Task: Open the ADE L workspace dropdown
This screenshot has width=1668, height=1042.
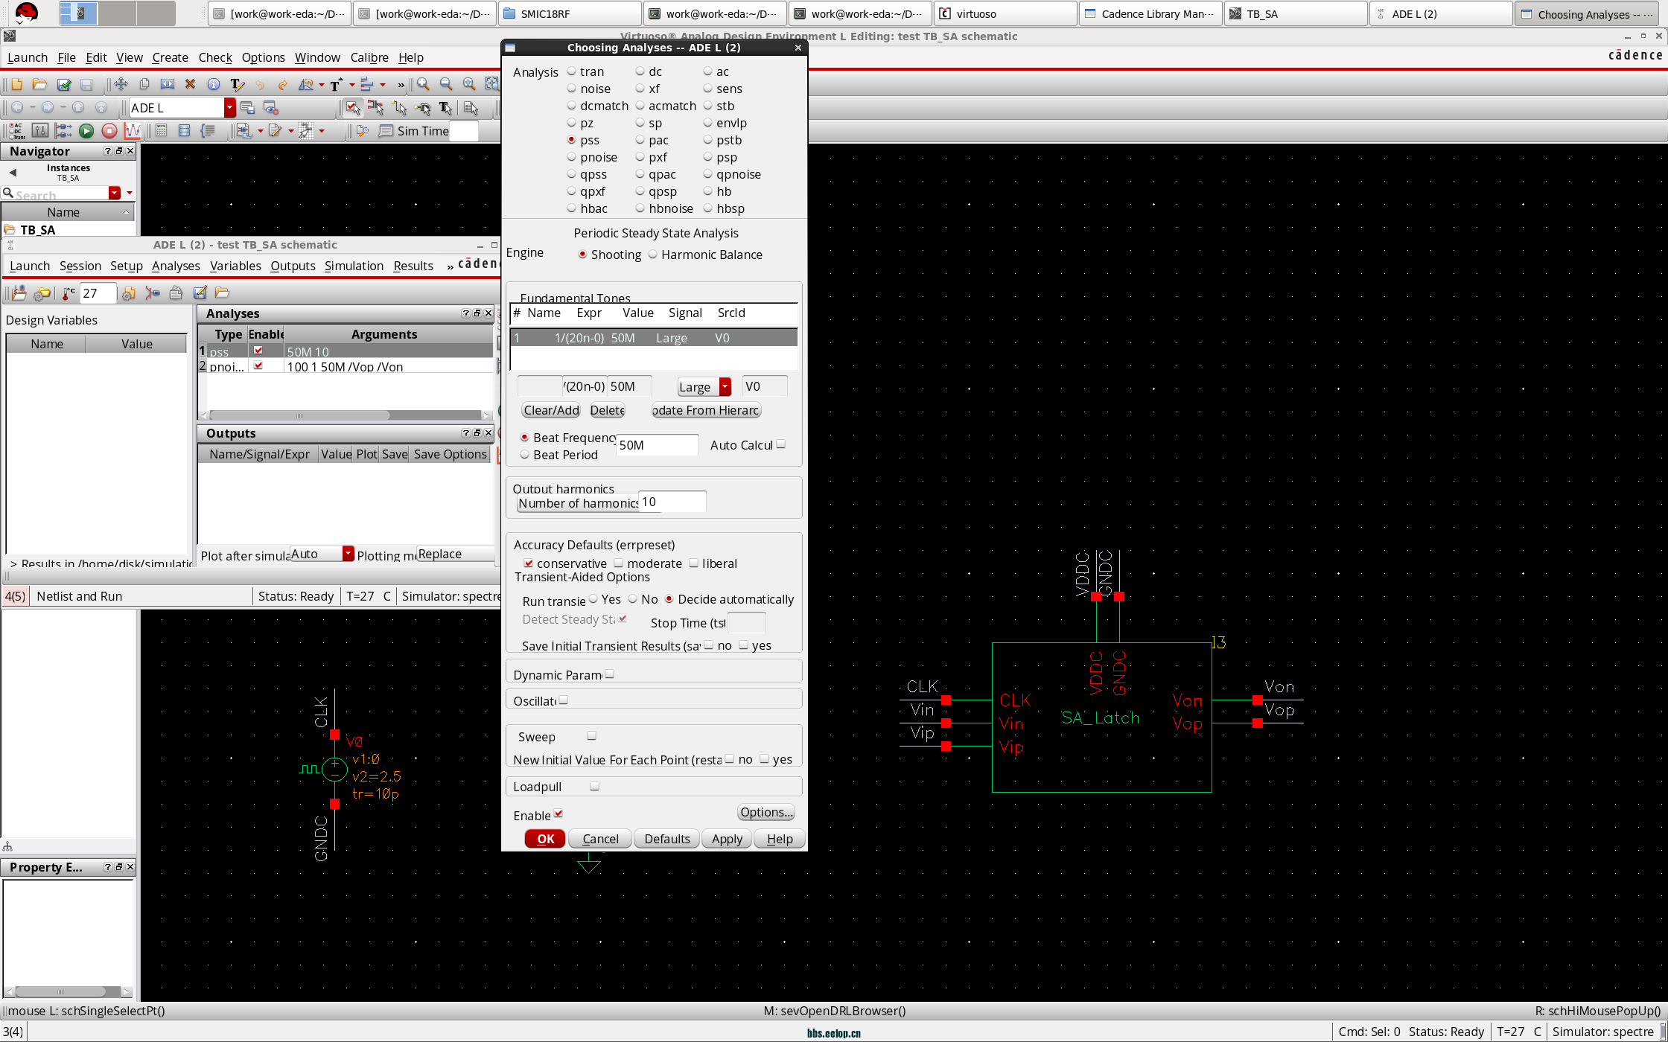Action: pos(229,108)
